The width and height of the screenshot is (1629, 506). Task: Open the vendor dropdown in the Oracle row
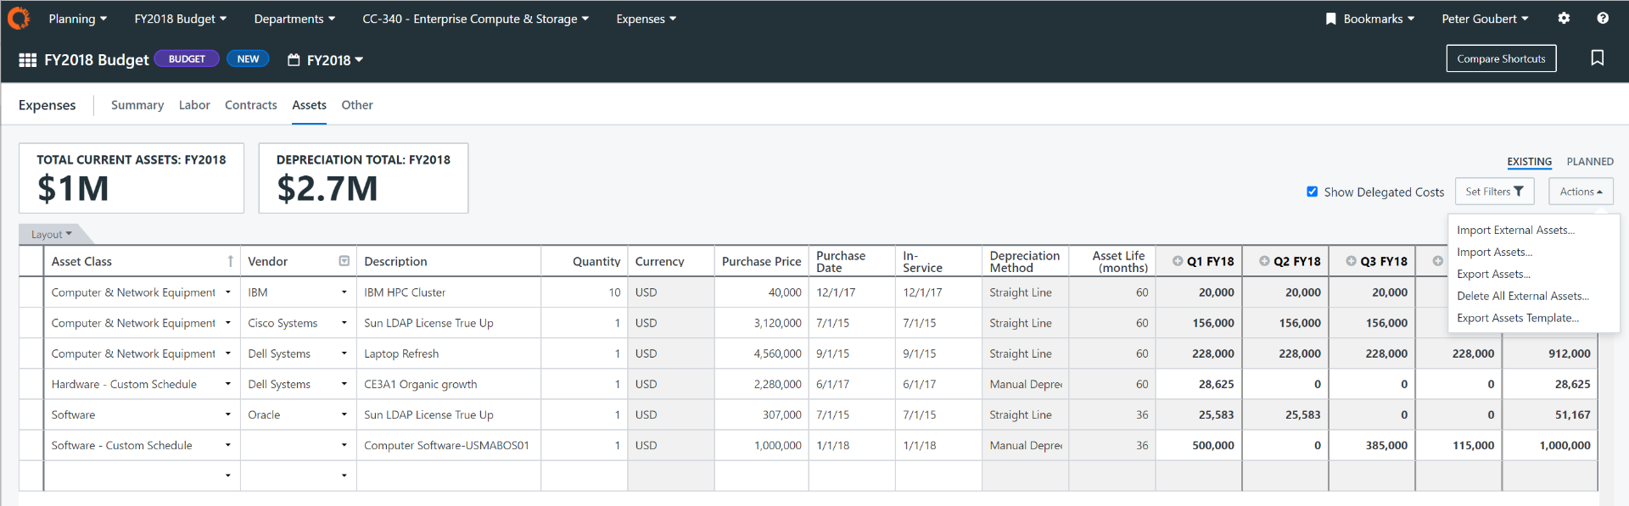(344, 414)
